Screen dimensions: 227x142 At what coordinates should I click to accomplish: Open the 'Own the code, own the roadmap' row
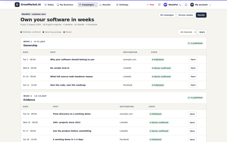(x=193, y=85)
